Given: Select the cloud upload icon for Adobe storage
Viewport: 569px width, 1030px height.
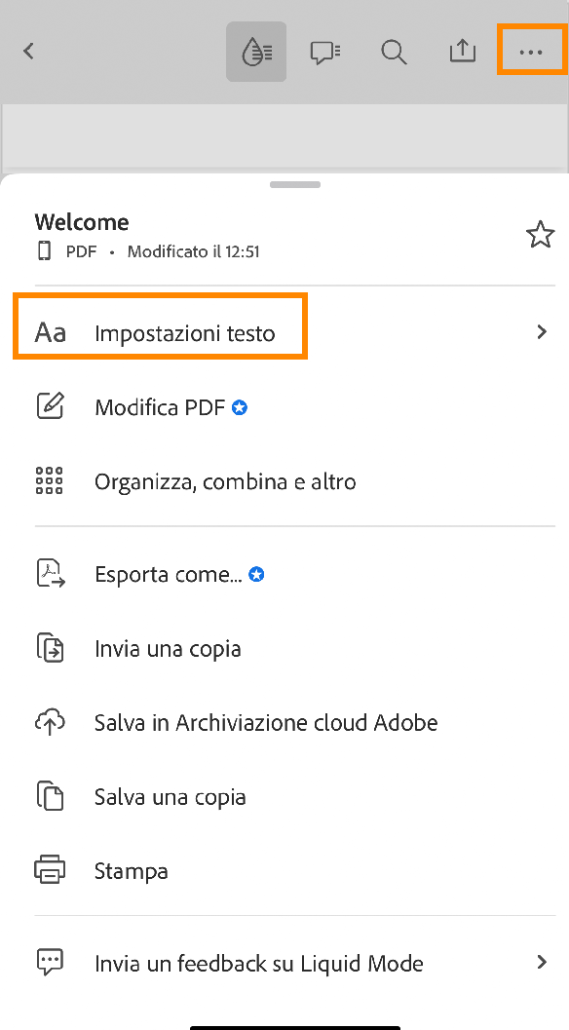Looking at the screenshot, I should point(49,722).
